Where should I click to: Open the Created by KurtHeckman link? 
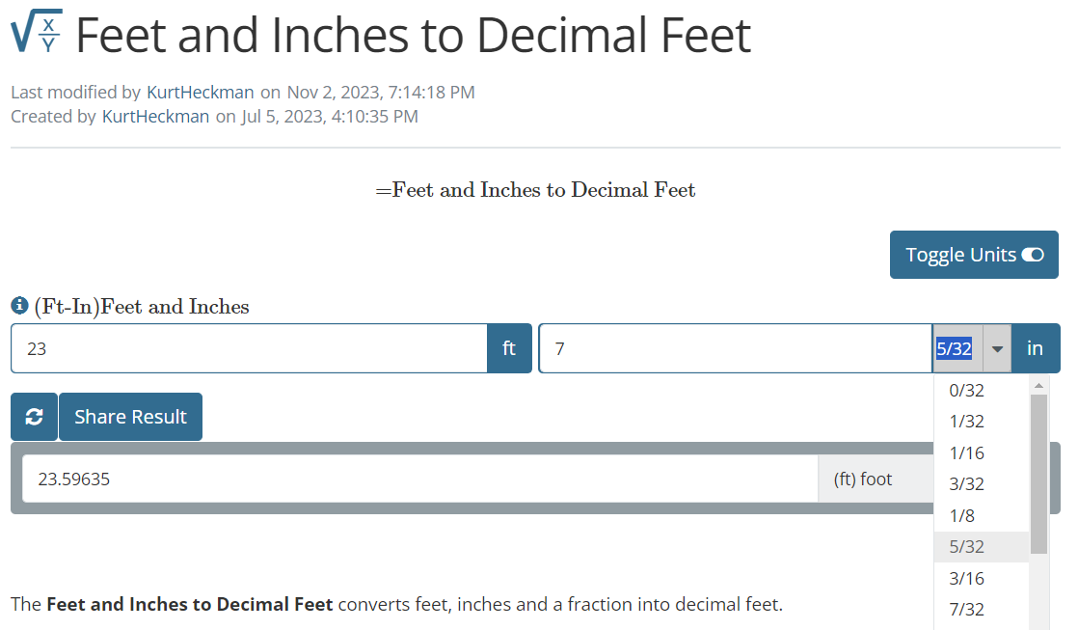click(155, 117)
